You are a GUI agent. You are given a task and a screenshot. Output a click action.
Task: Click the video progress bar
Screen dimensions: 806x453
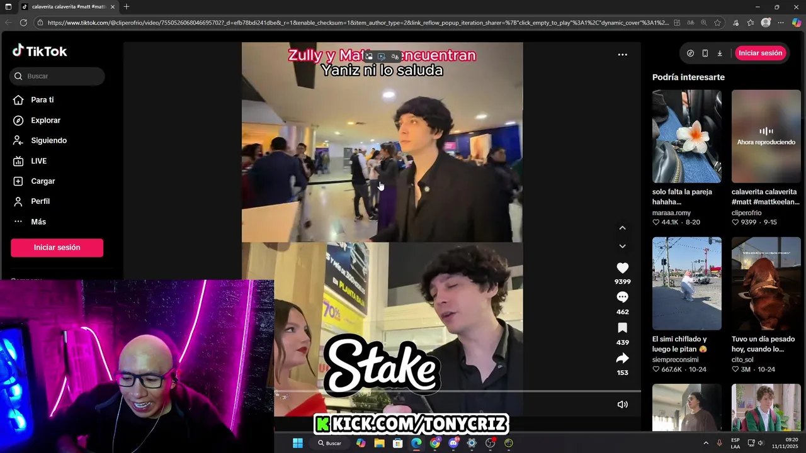(457, 391)
